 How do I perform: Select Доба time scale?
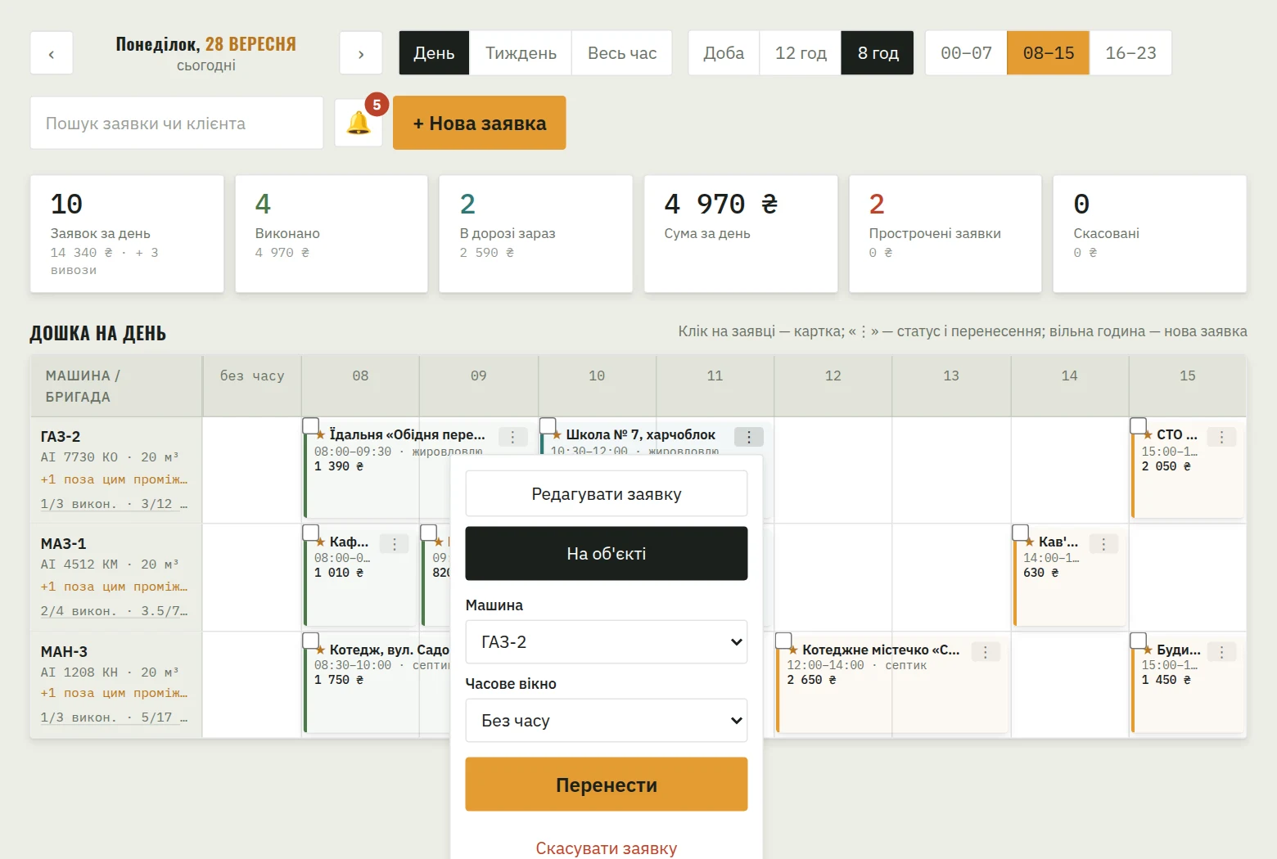724,53
